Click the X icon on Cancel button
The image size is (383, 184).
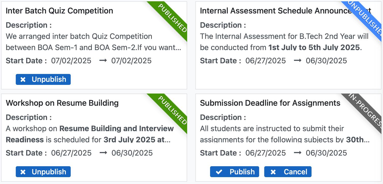pyautogui.click(x=273, y=172)
